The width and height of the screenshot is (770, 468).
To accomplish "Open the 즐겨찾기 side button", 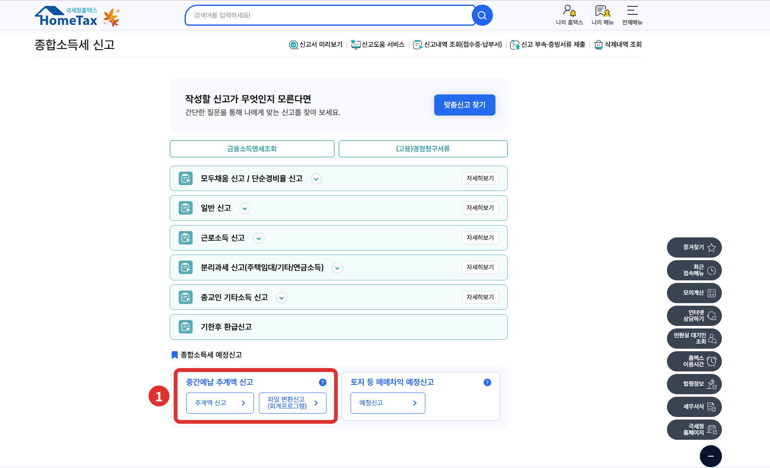I will (694, 247).
